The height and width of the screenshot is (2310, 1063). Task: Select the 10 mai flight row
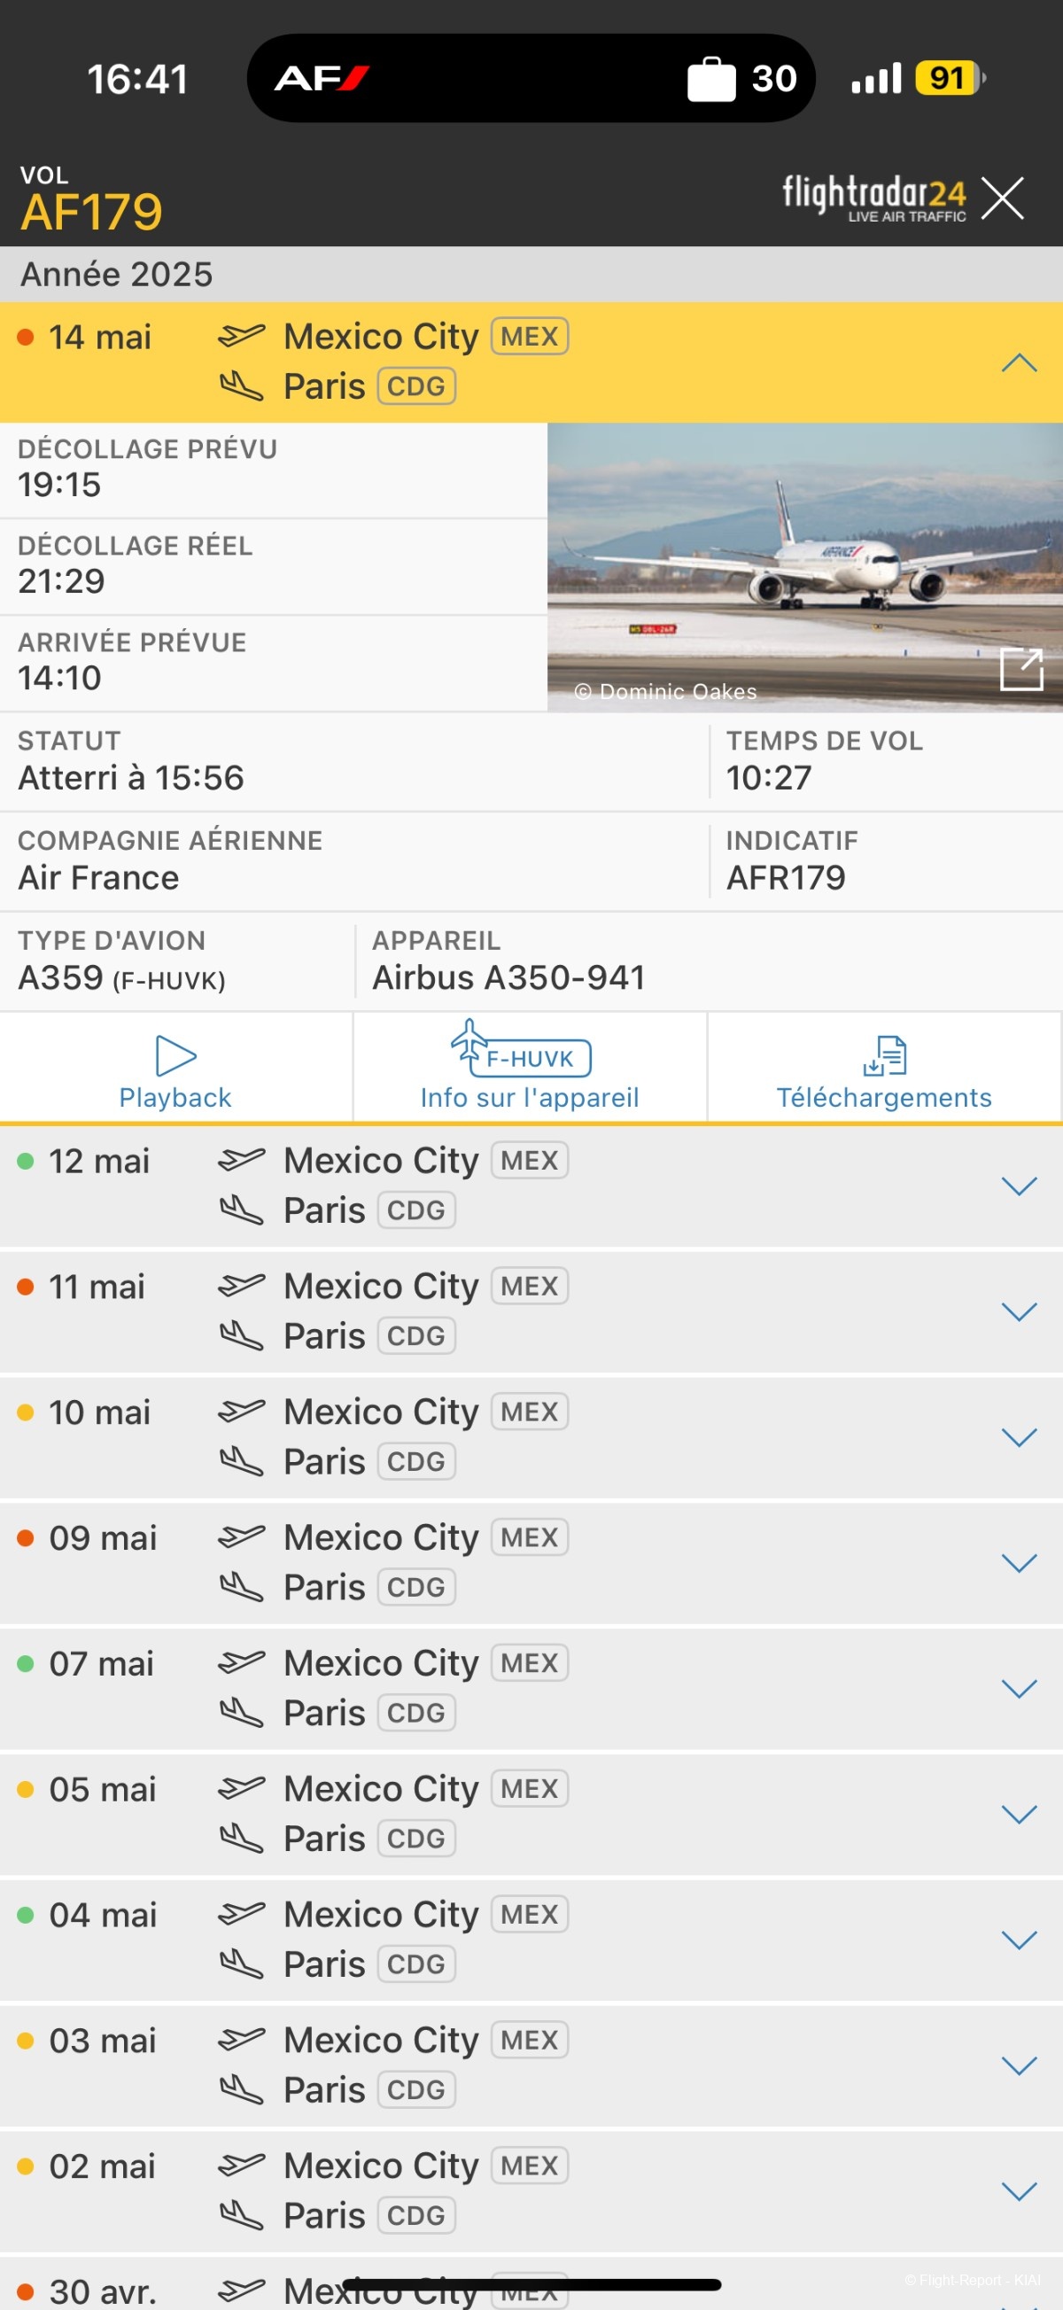[x=531, y=1436]
